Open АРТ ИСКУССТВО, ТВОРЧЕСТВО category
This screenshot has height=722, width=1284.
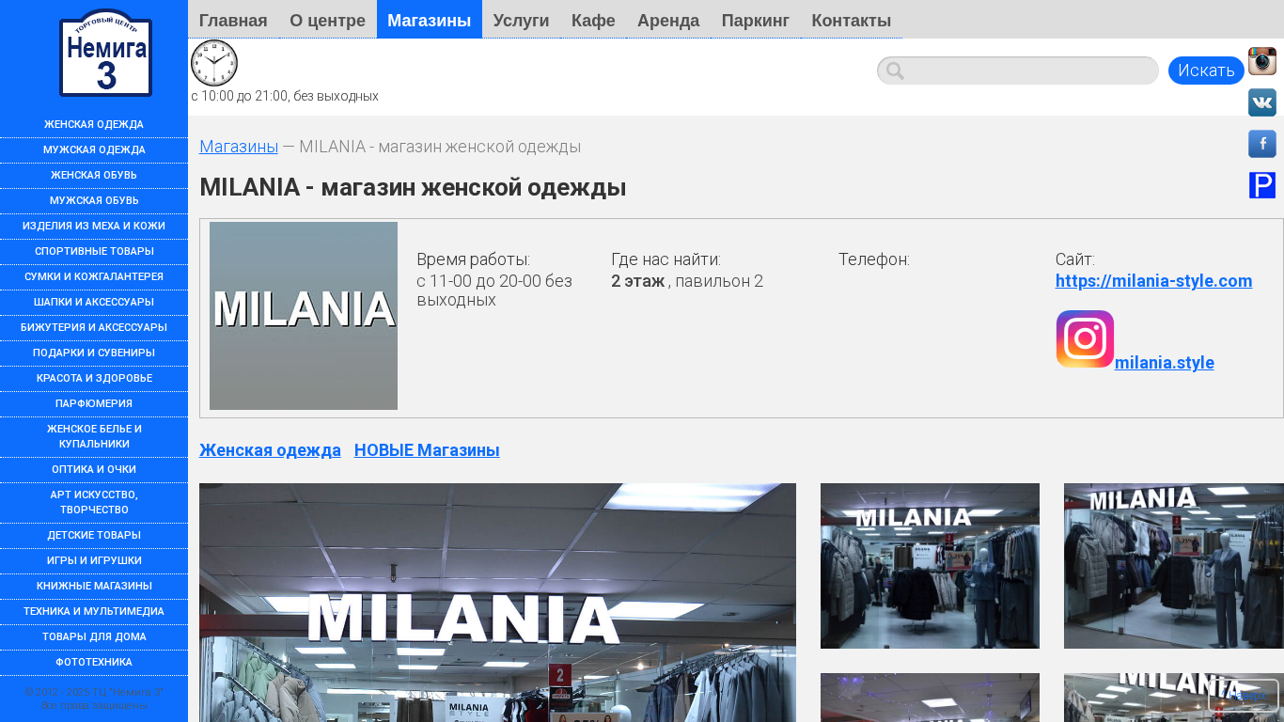tap(94, 503)
